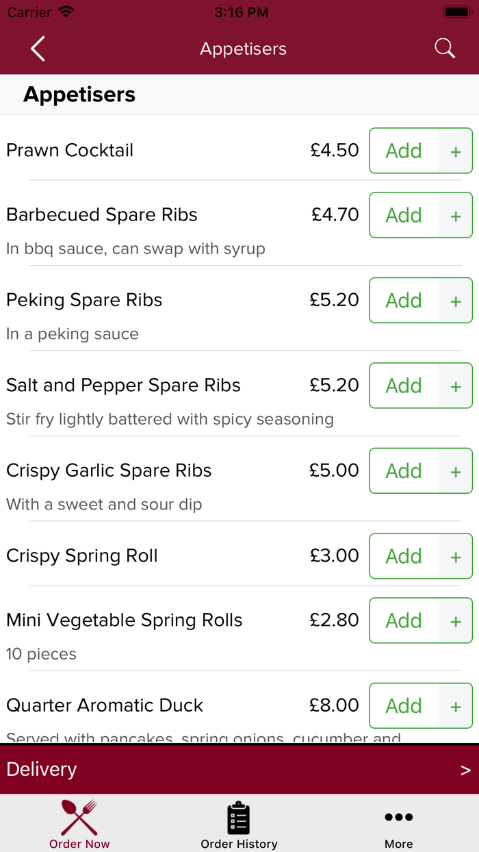
Task: Tap the plus icon beside Quarter Aromatic Duck
Action: [456, 705]
